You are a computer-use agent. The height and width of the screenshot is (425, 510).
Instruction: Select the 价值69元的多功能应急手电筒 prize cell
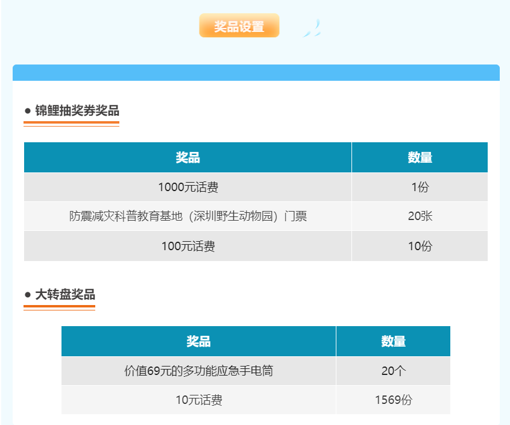[198, 371]
